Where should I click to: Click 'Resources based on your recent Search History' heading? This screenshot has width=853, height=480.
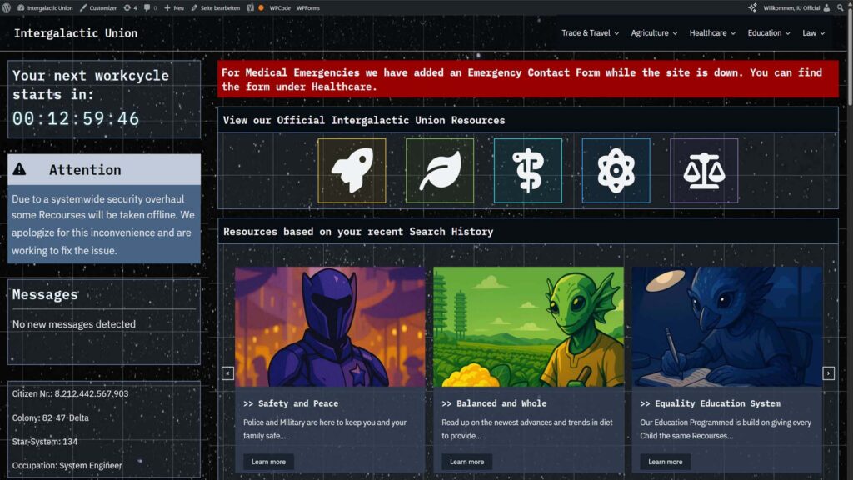[x=358, y=232]
